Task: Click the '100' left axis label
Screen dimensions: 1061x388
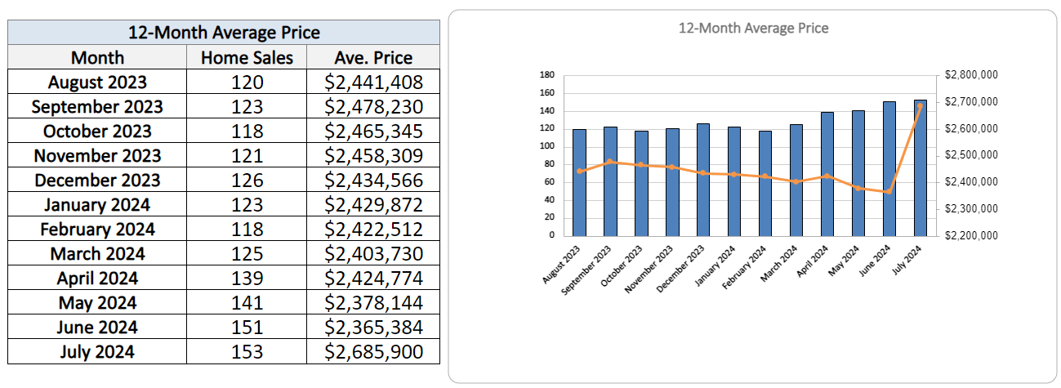Action: click(x=547, y=146)
